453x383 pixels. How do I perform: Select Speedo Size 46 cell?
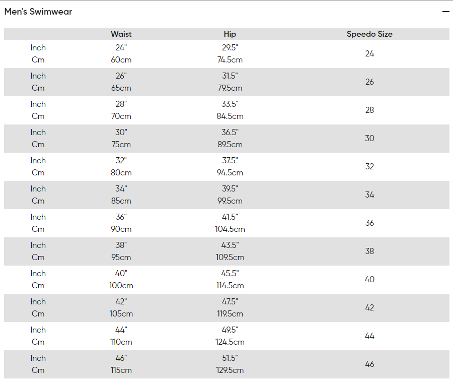[369, 364]
